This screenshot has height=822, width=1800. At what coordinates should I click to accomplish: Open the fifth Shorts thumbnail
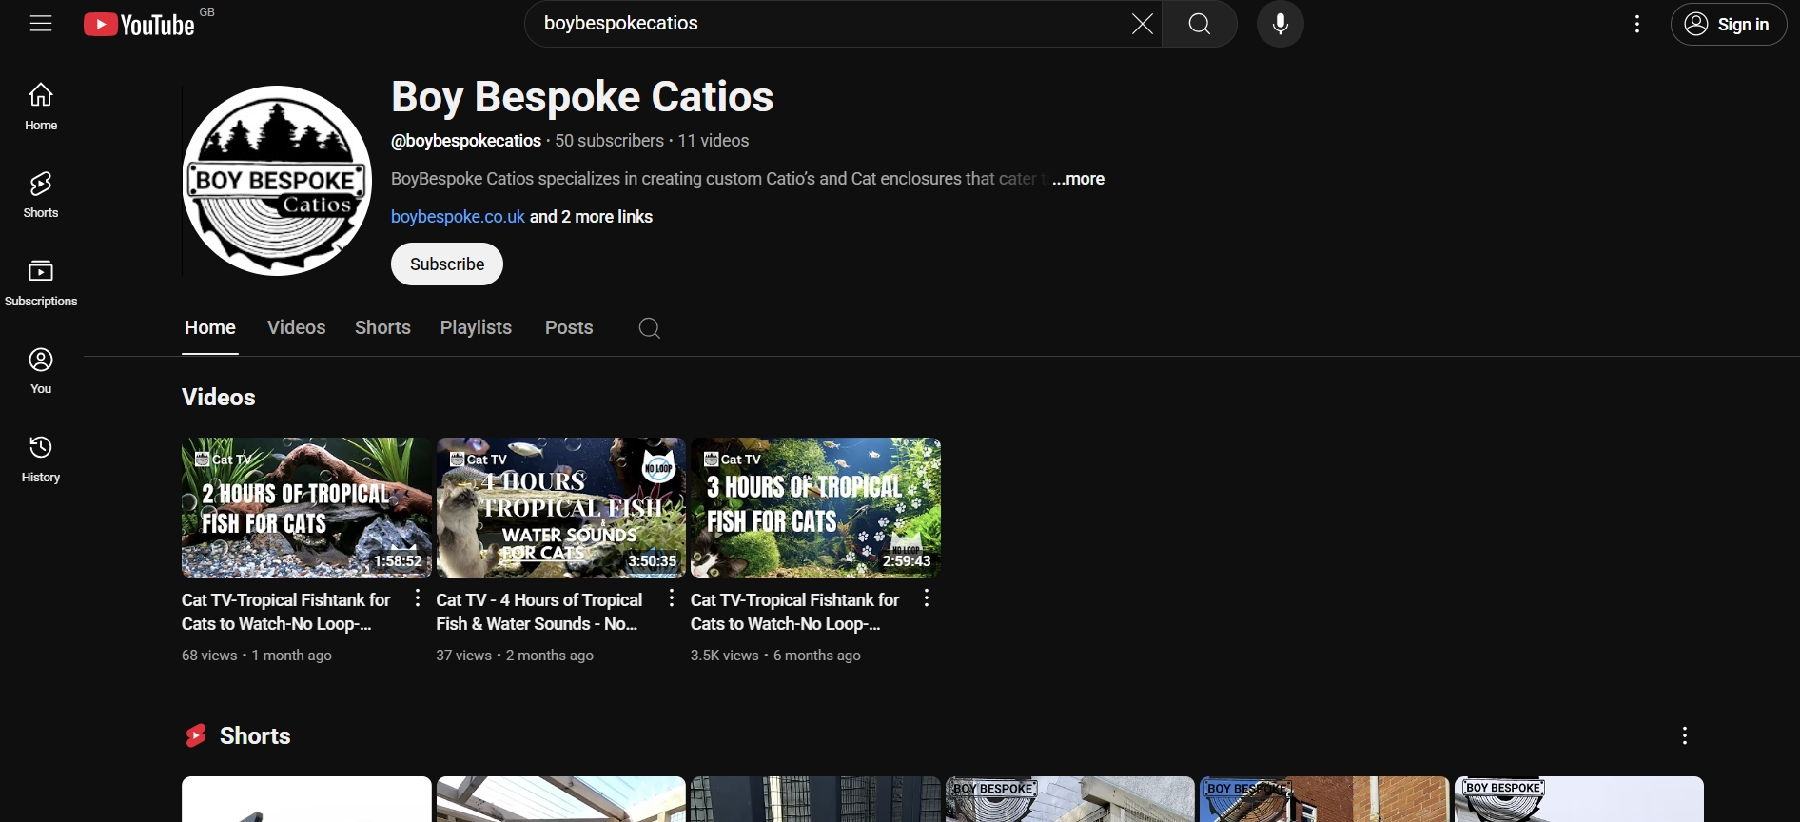(1324, 799)
